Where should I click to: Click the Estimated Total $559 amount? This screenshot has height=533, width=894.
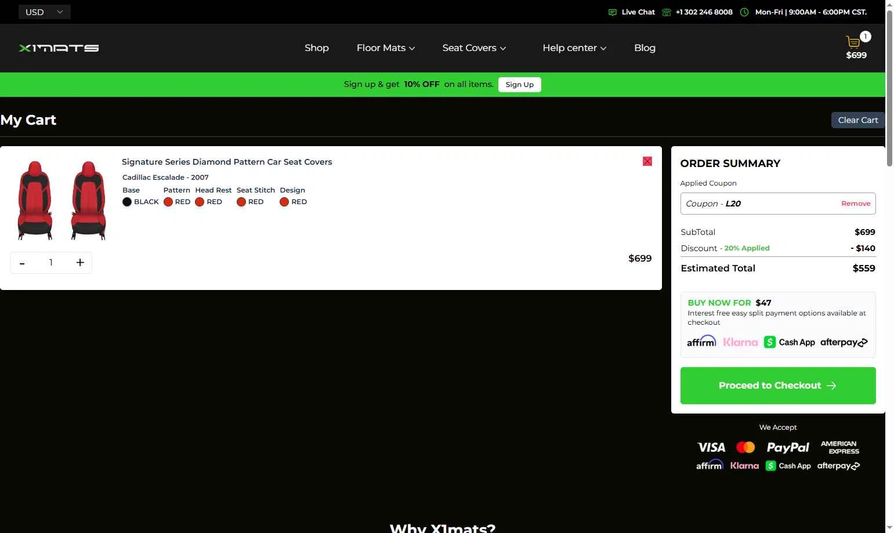(864, 268)
